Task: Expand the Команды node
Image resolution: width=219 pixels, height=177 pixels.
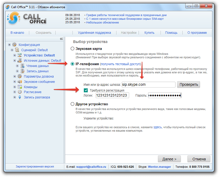Action: click(15, 87)
